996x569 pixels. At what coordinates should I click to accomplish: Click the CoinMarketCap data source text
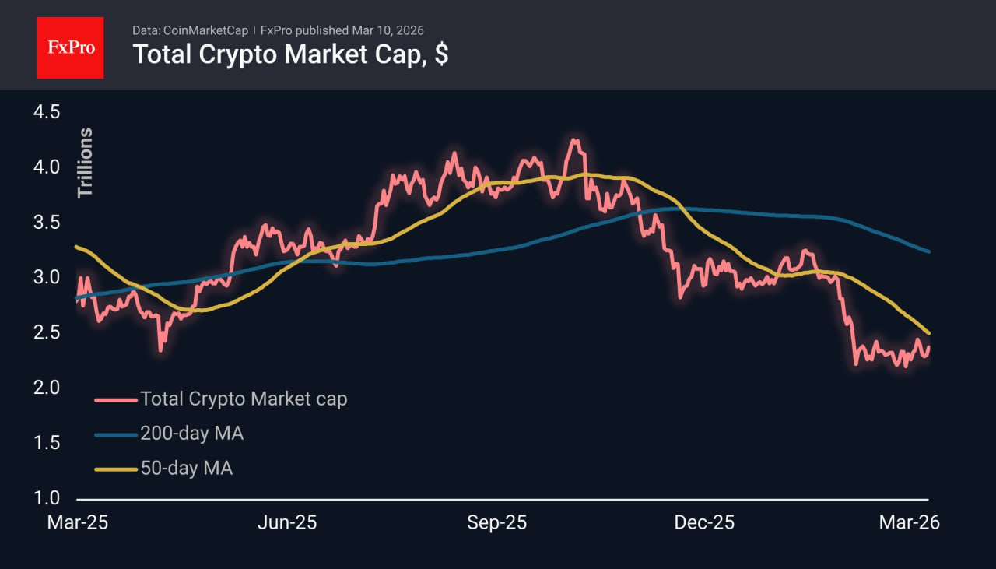(191, 30)
